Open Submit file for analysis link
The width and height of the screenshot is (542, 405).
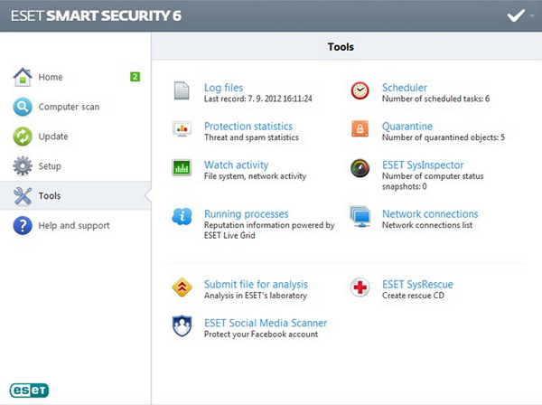click(256, 284)
